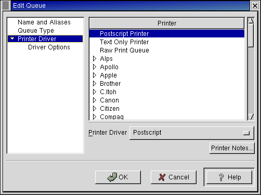Open Printer Notes
This screenshot has width=261, height=195.
pyautogui.click(x=232, y=148)
